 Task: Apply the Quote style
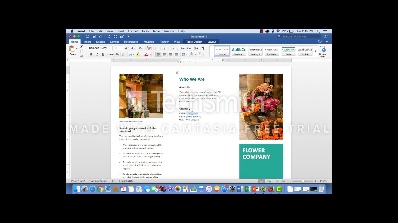(x=288, y=51)
